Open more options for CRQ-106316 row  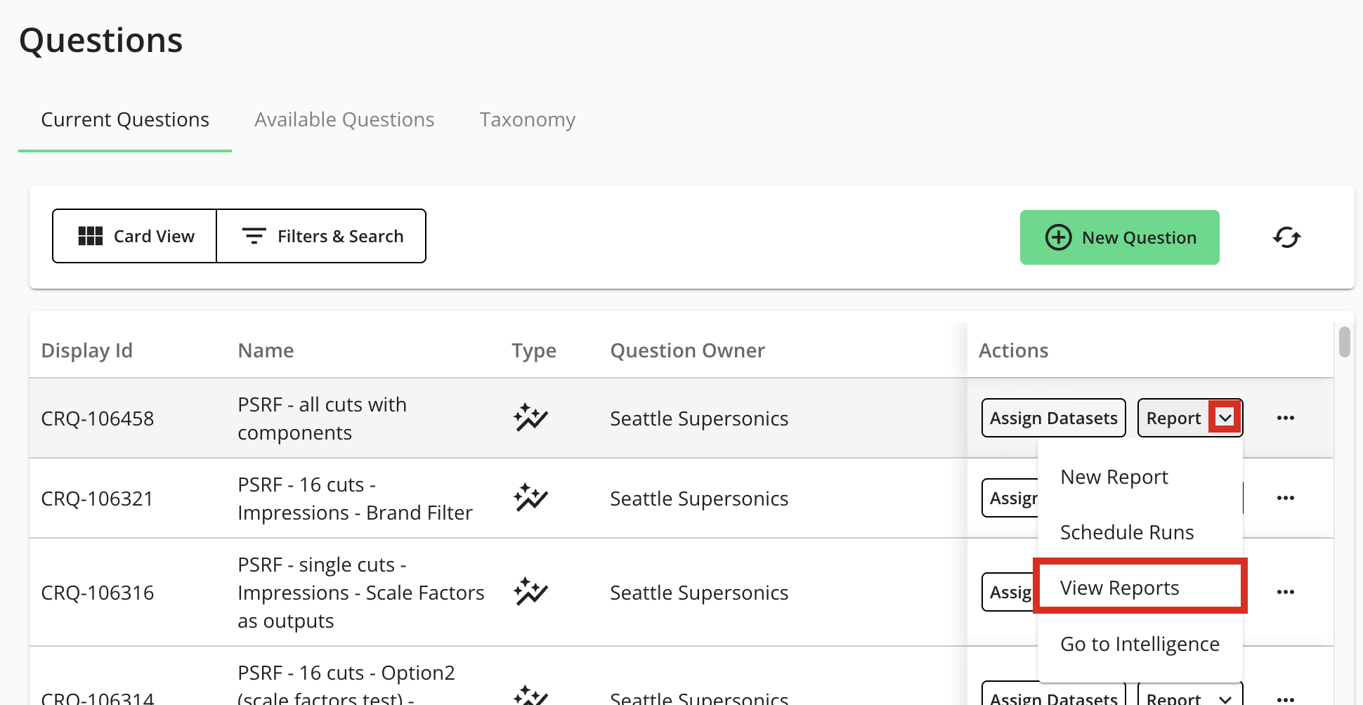pos(1285,592)
